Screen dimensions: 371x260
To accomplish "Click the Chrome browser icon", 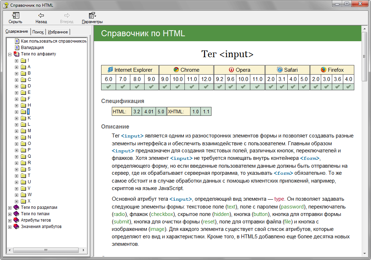I will pos(176,70).
